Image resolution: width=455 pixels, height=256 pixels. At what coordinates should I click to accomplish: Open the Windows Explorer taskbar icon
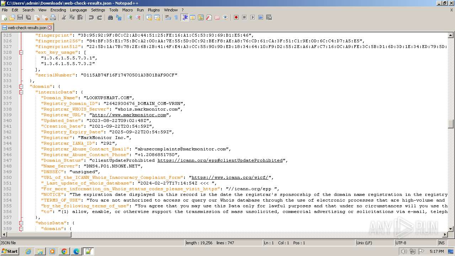[x=40, y=251]
